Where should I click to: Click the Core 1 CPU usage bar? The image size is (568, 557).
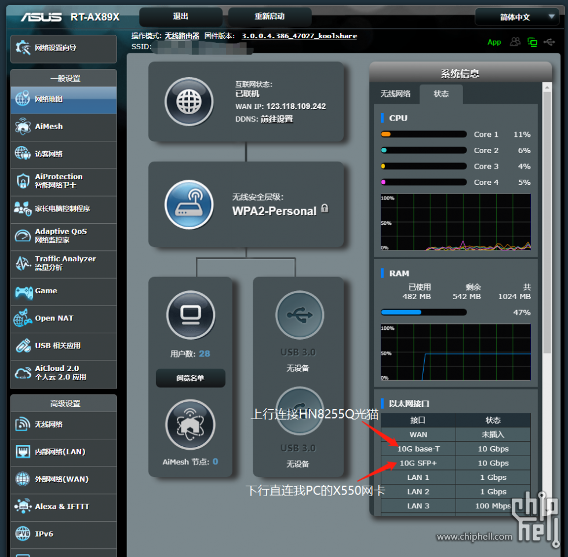click(x=424, y=134)
